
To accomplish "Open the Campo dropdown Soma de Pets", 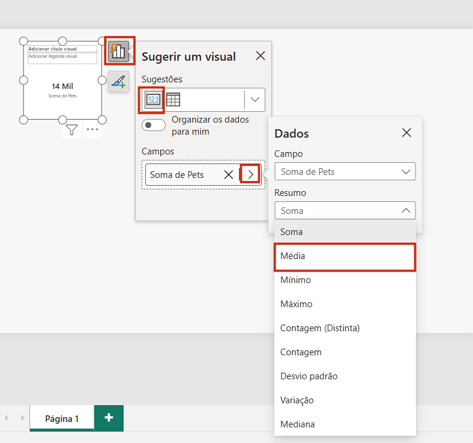I will click(x=345, y=171).
